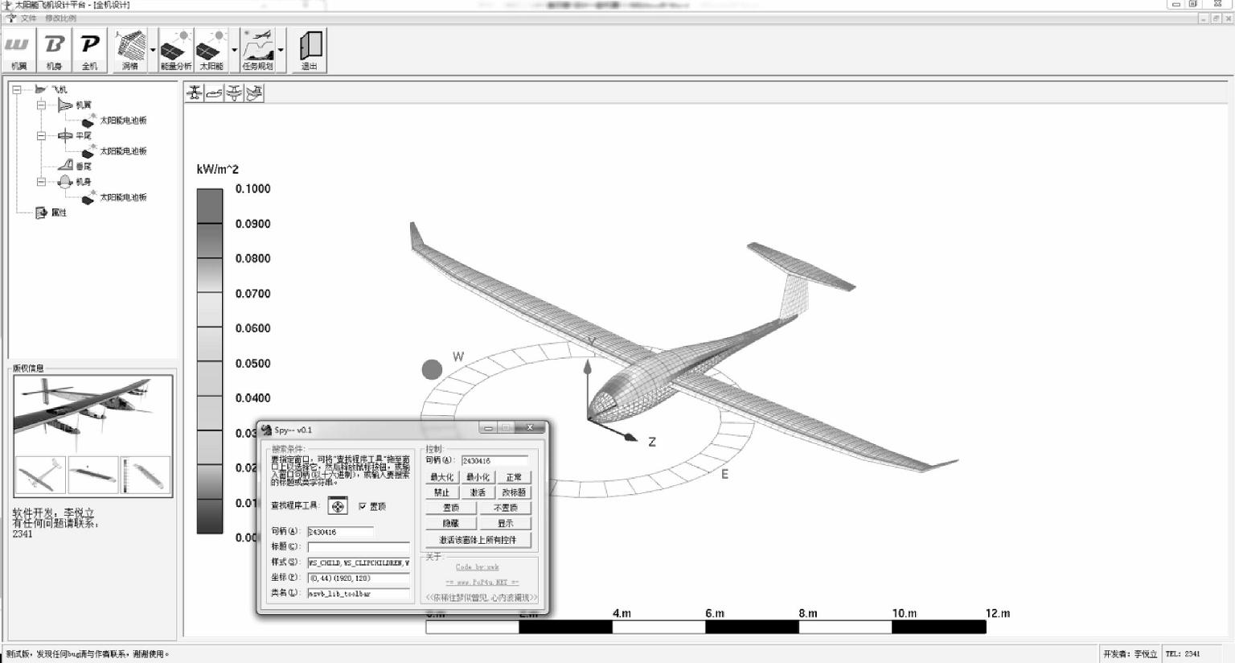Screen dimensions: 1235x663
Task: Open the dropdown arrow beside 任务规划
Action: tap(281, 51)
